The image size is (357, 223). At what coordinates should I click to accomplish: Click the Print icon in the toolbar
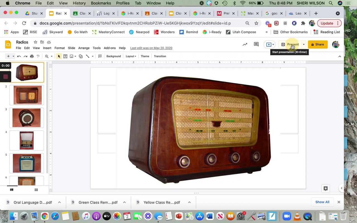(32, 56)
